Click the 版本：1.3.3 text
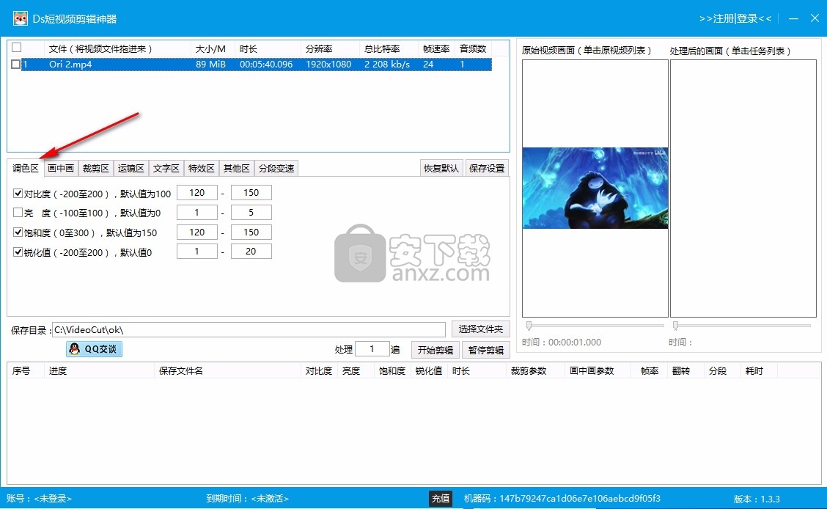This screenshot has width=827, height=509. click(757, 499)
